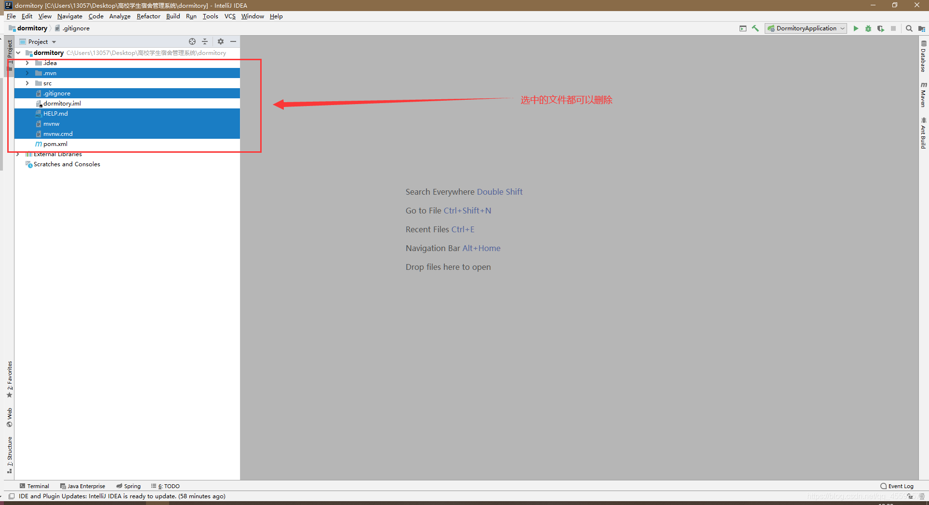The width and height of the screenshot is (929, 505).
Task: Hide the Project panel with minus icon
Action: [x=233, y=41]
